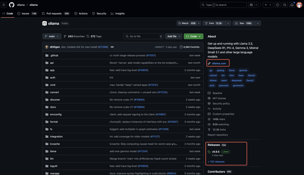Open the api folder
This screenshot has width=304, height=175.
[x=52, y=63]
